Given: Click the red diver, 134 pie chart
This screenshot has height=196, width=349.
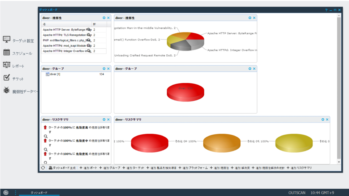Looking at the screenshot, I should 185,92.
